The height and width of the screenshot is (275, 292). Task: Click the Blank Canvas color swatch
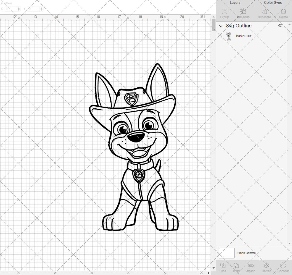point(227,253)
